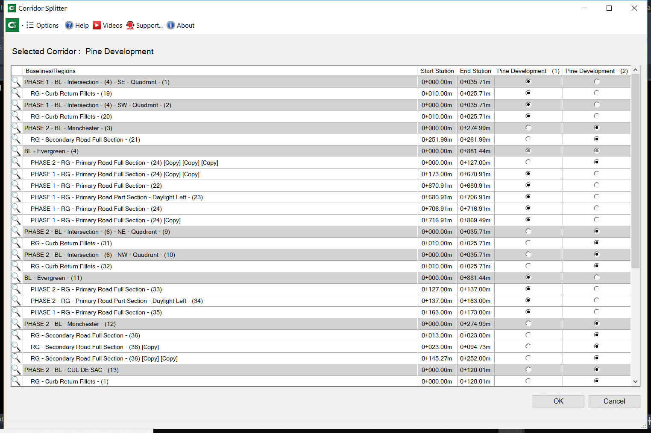Screen dimensions: 651x433
Task: Click magnifier for NE - Quadrant - (9) baseline
Action: point(16,231)
